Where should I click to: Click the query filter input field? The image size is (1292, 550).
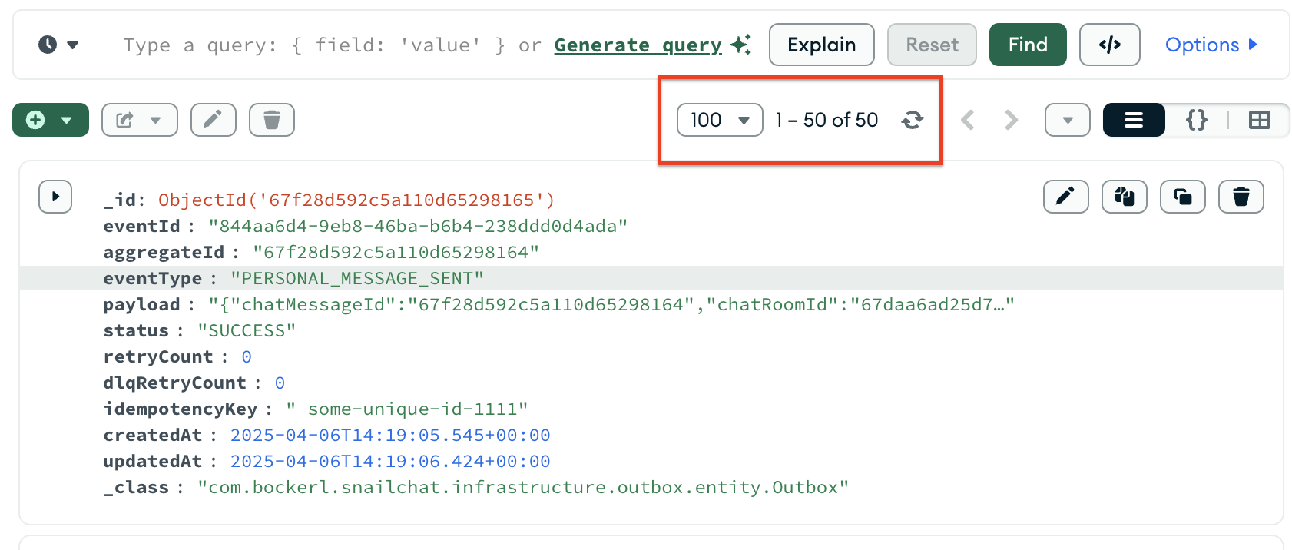coord(330,45)
